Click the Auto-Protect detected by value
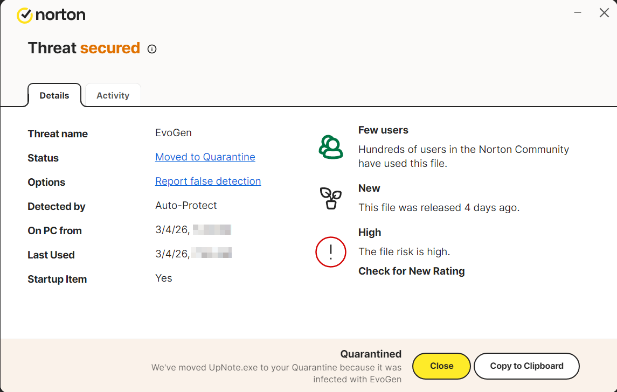The image size is (617, 392). 186,205
